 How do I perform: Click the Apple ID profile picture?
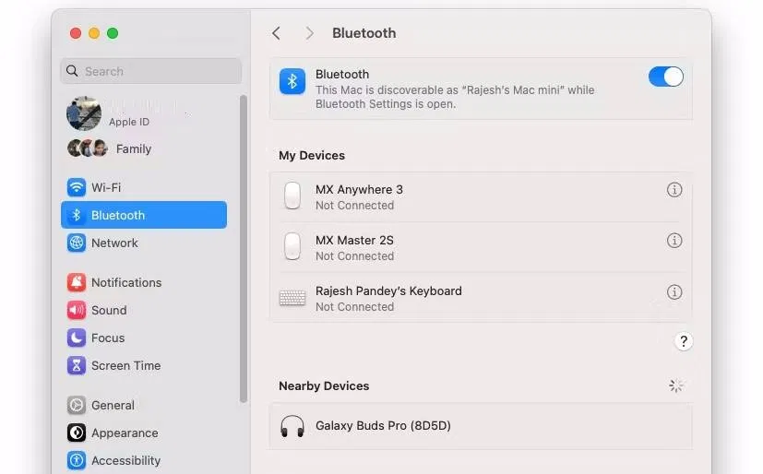84,113
